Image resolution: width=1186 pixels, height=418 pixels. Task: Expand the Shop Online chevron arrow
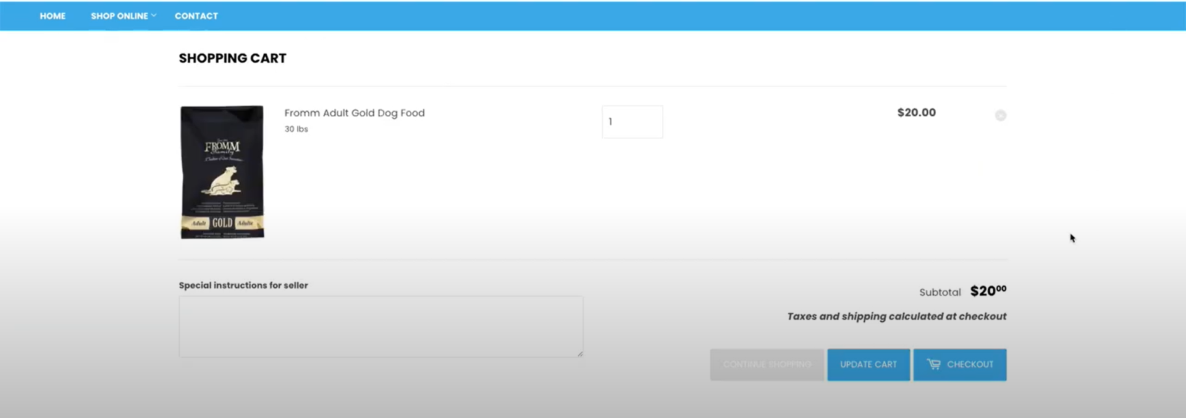[x=154, y=15]
